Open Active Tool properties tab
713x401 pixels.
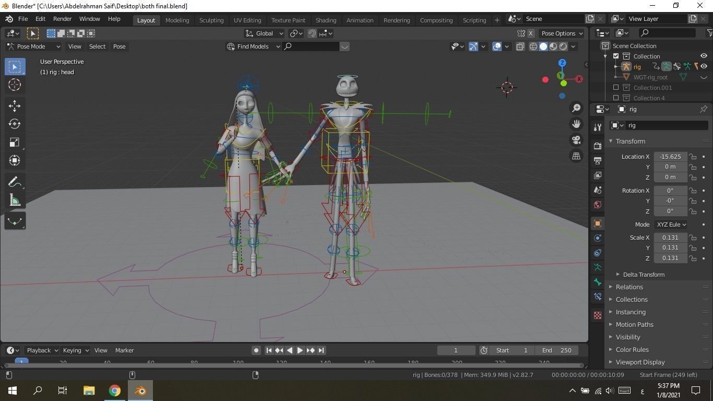(598, 127)
